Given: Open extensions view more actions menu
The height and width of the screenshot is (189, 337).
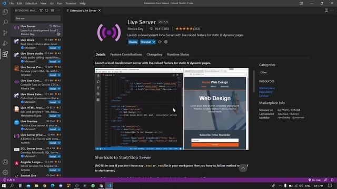Looking at the screenshot, I should pos(58,10).
